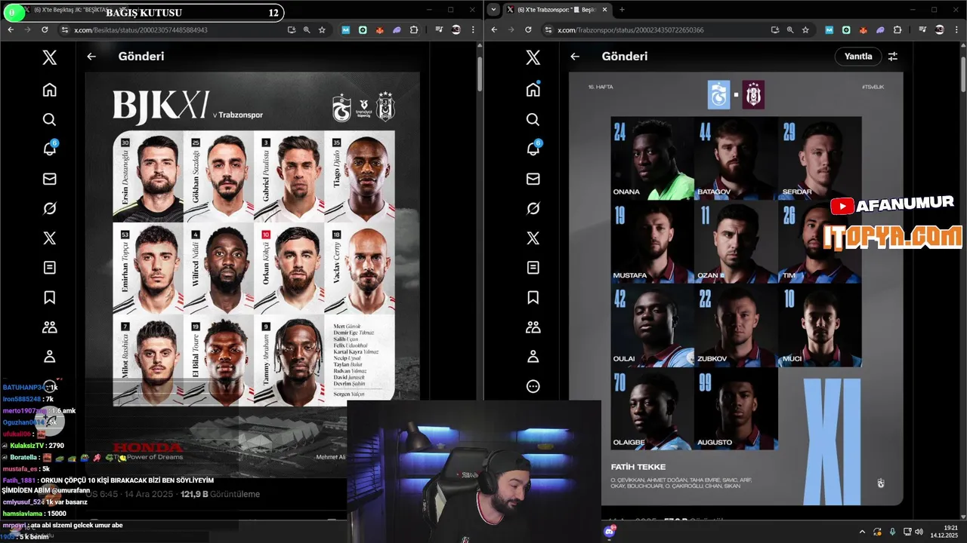Open Home in left Beşiktaş window sidebar
The width and height of the screenshot is (967, 543).
click(x=49, y=90)
